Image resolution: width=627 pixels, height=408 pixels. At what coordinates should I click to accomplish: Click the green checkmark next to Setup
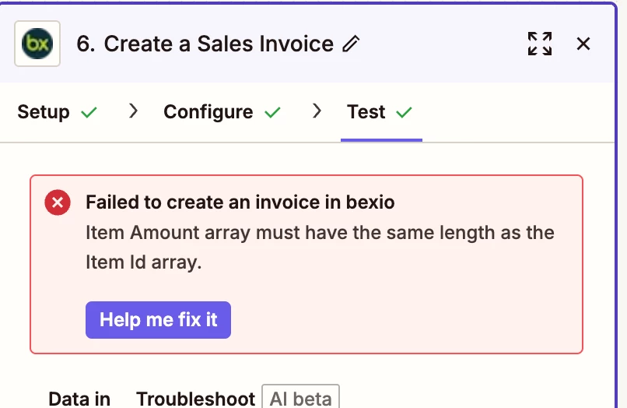[x=89, y=112]
